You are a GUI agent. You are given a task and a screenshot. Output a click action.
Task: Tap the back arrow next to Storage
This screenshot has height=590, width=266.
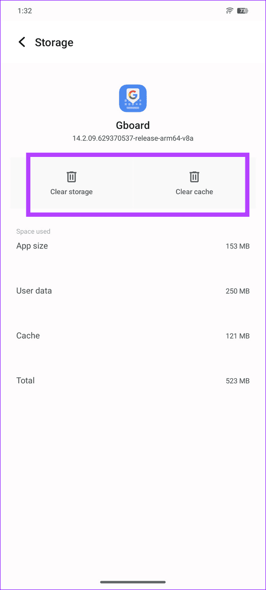[x=22, y=42]
